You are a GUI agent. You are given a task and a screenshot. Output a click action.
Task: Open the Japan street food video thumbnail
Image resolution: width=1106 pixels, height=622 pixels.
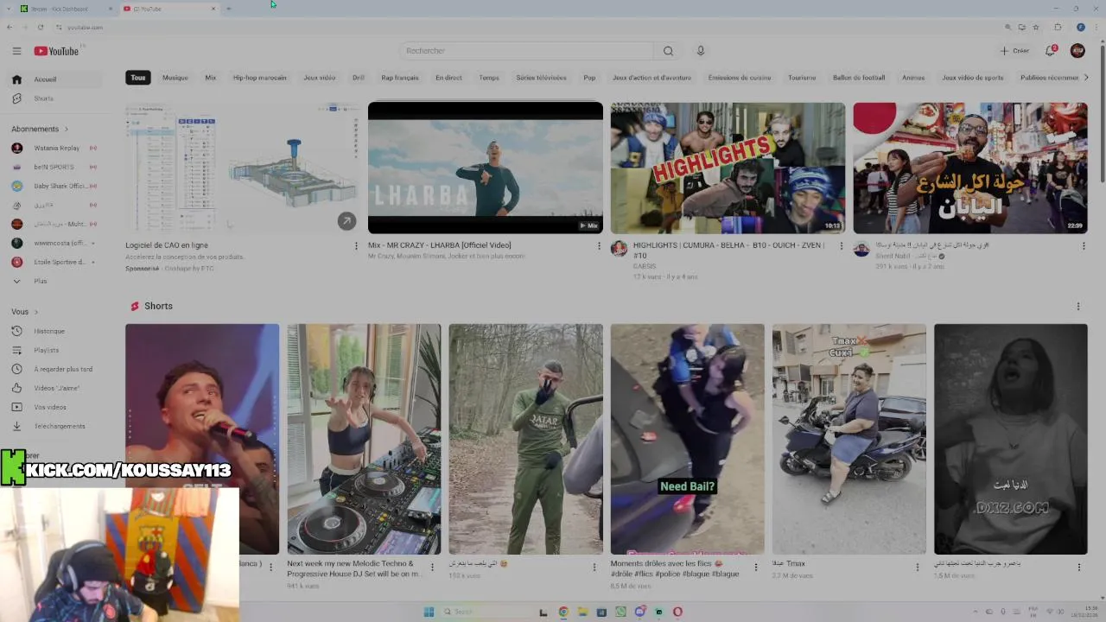[x=970, y=168]
